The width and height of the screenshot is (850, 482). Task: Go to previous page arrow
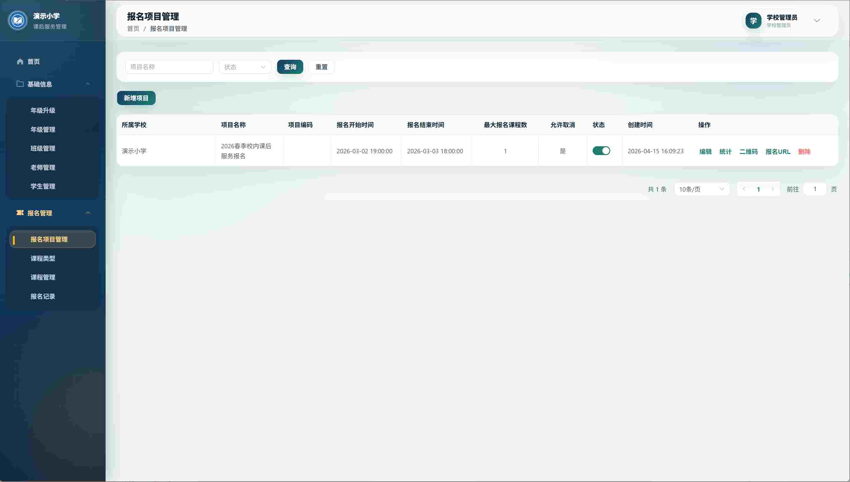[744, 189]
